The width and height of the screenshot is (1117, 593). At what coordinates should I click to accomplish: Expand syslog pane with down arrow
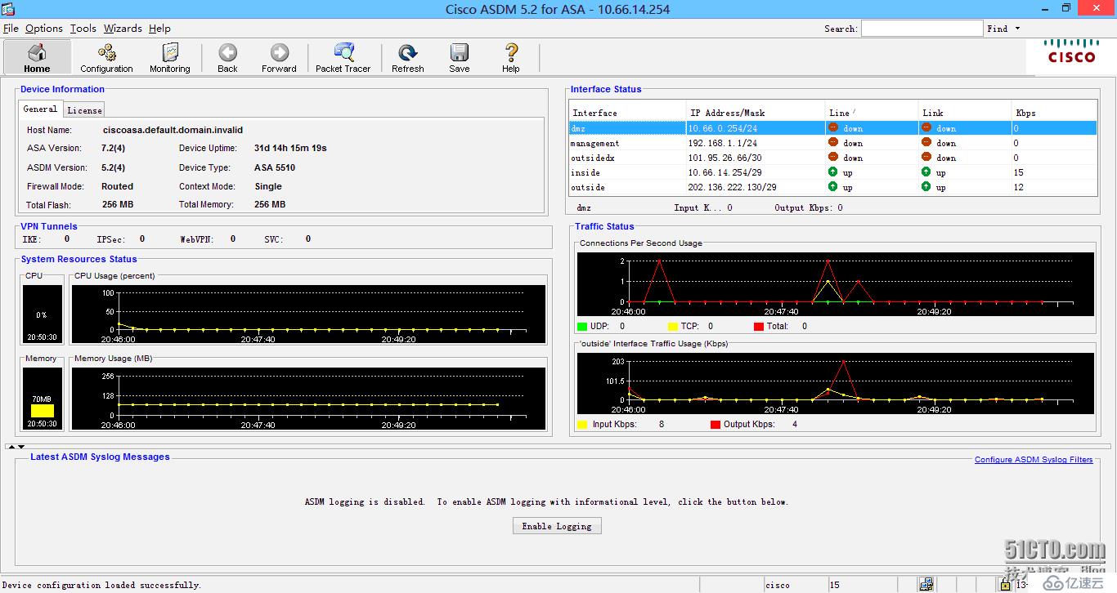tap(21, 447)
